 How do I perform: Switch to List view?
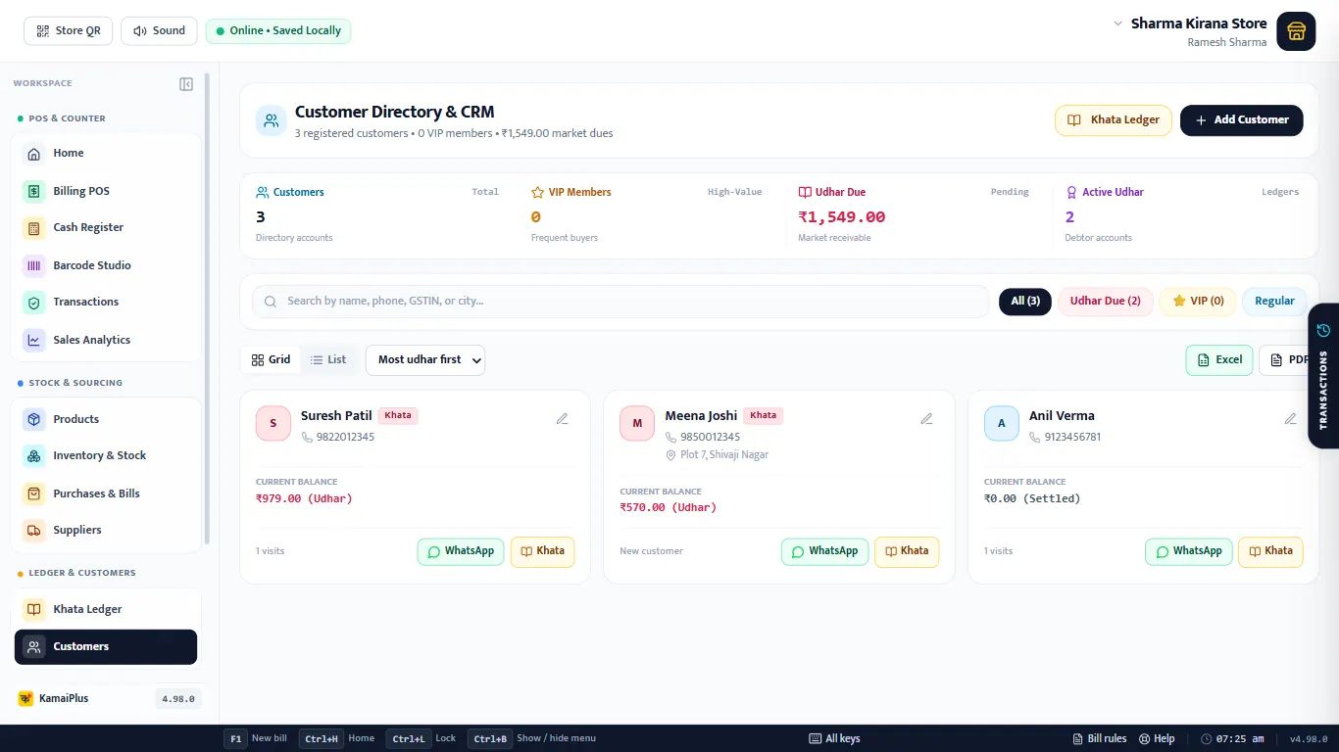(328, 360)
